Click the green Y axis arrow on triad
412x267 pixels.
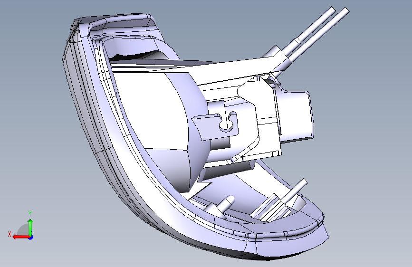(30, 227)
